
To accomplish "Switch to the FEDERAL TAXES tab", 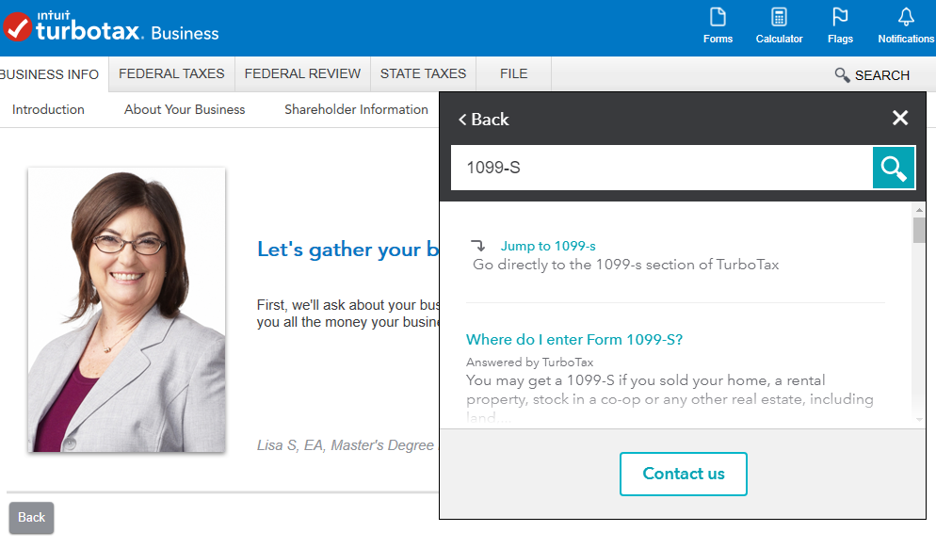I will (x=171, y=74).
